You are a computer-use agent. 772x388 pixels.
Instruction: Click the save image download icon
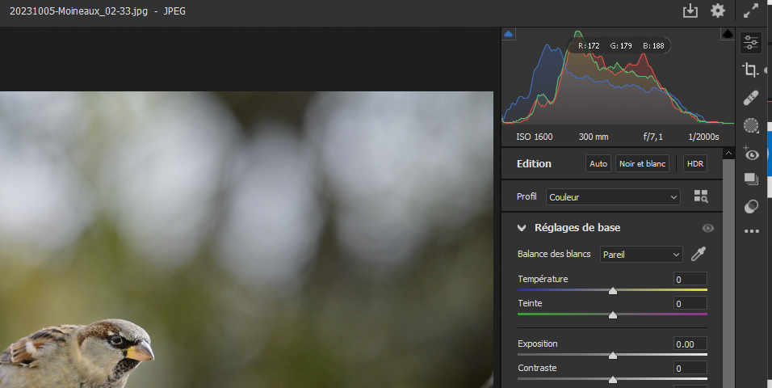pyautogui.click(x=690, y=11)
